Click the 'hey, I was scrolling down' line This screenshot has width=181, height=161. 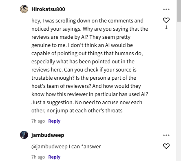pyautogui.click(x=87, y=21)
